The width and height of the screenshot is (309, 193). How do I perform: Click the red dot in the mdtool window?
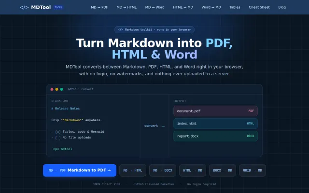coord(52,89)
